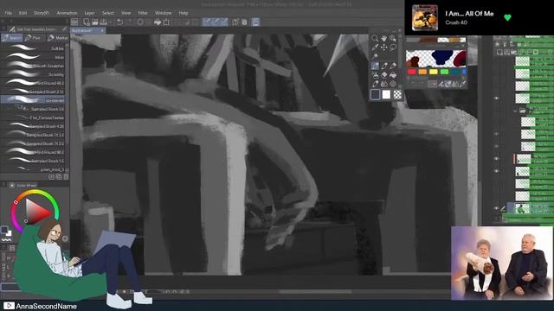Viewport: 554px width, 311px height.
Task: Pick the orange color swatch
Action: pyautogui.click(x=422, y=72)
